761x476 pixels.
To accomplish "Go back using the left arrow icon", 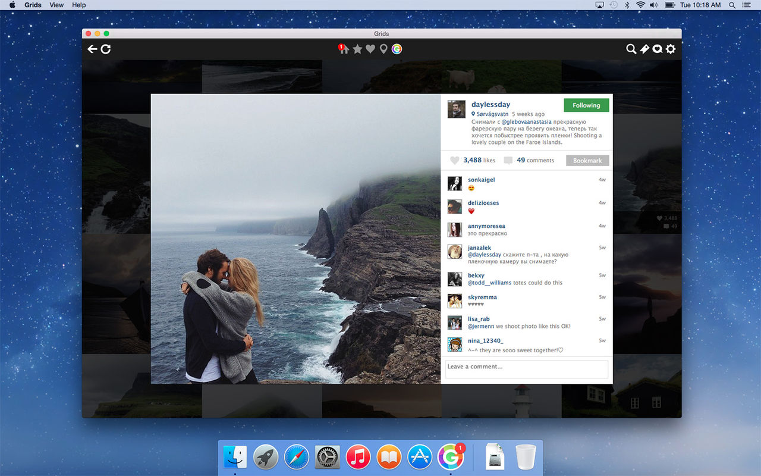I will [x=92, y=49].
